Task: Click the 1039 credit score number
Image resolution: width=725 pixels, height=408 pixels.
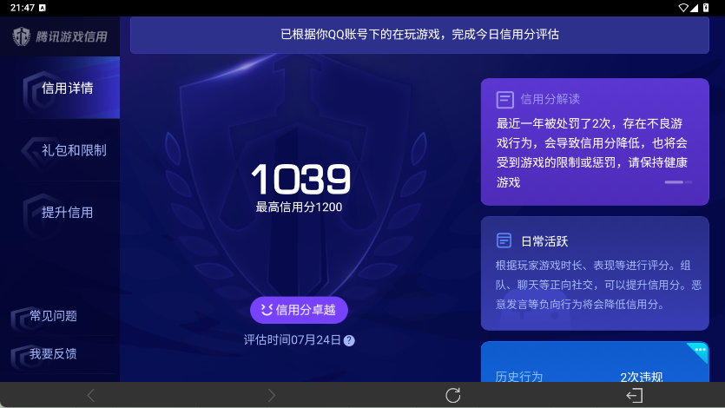Action: 301,180
